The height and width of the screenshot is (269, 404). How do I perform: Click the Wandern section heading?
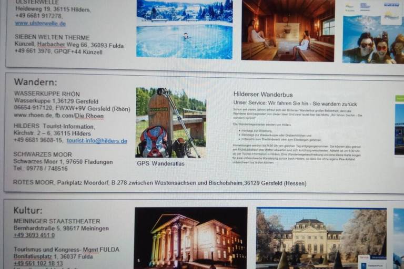tap(35, 82)
